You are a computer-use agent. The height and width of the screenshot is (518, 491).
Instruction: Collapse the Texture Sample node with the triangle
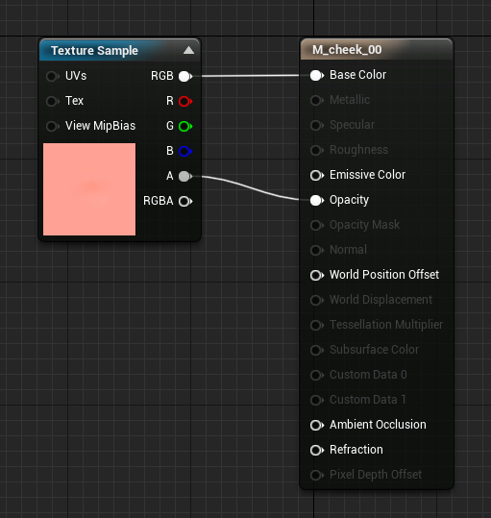(188, 50)
